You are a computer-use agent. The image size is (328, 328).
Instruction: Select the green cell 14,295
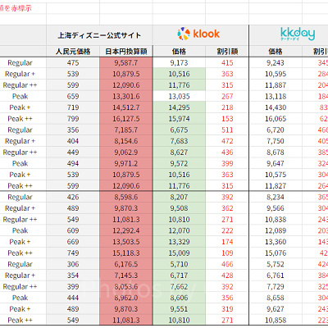(x=179, y=107)
